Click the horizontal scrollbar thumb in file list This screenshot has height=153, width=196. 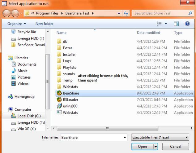[108, 128]
